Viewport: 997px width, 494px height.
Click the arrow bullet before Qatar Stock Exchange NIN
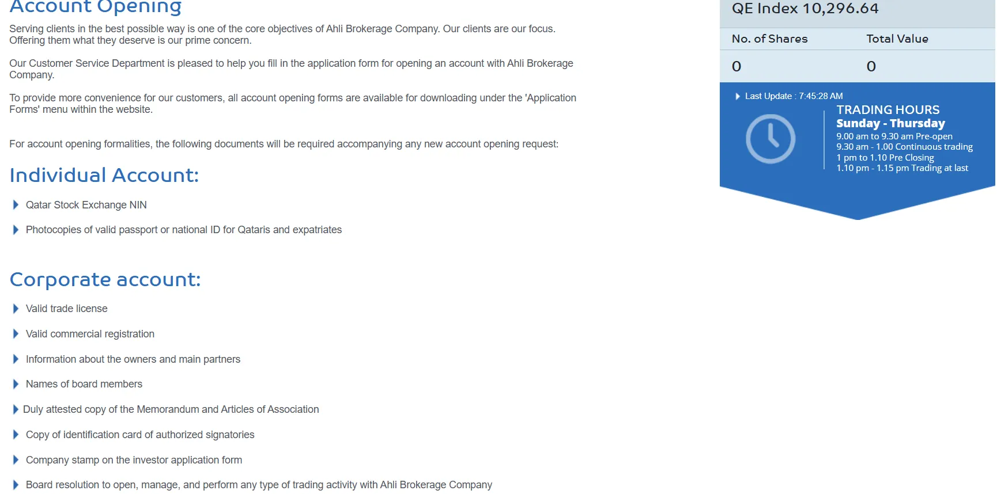[x=16, y=205]
